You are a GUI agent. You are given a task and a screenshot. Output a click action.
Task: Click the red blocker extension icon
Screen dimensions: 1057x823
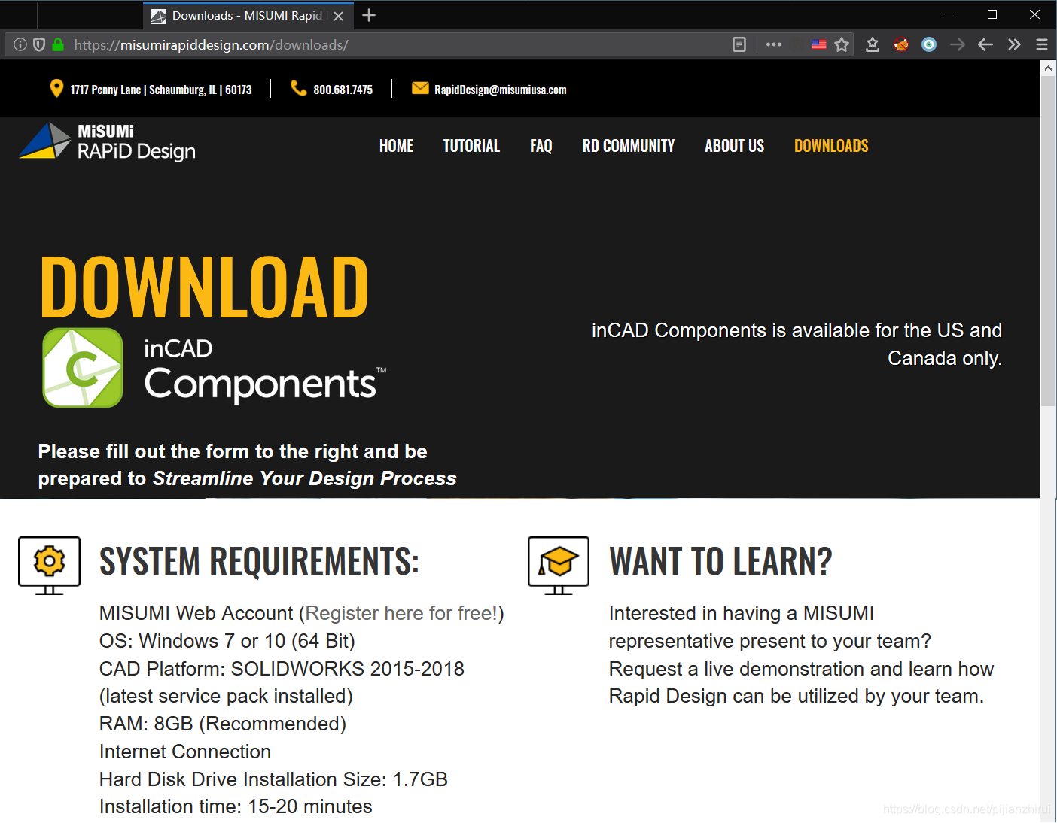click(901, 44)
